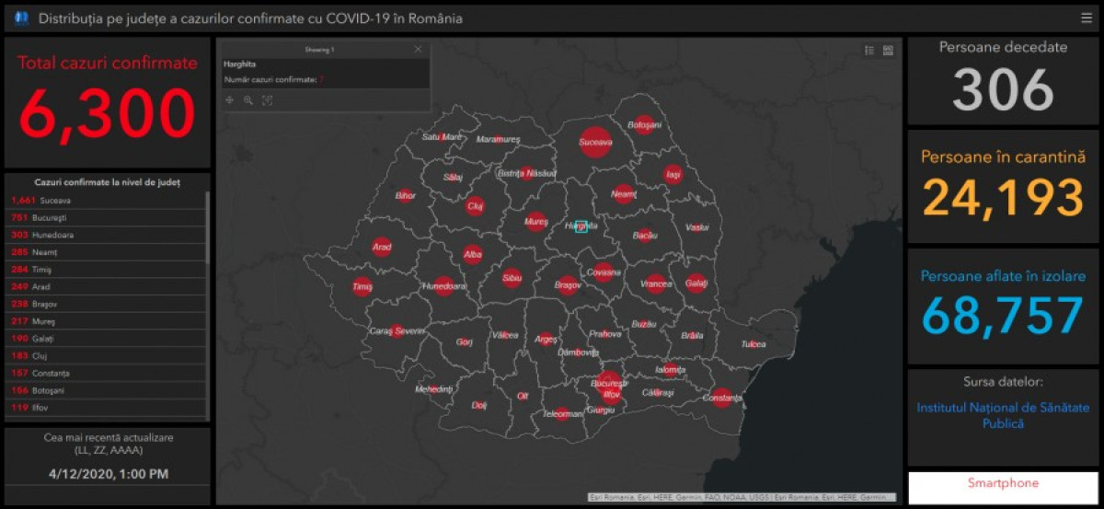The image size is (1104, 509).
Task: Select Suceava in the county list
Action: coord(106,200)
